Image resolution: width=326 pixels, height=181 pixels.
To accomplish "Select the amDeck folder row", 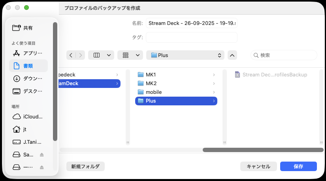I will pos(90,83).
